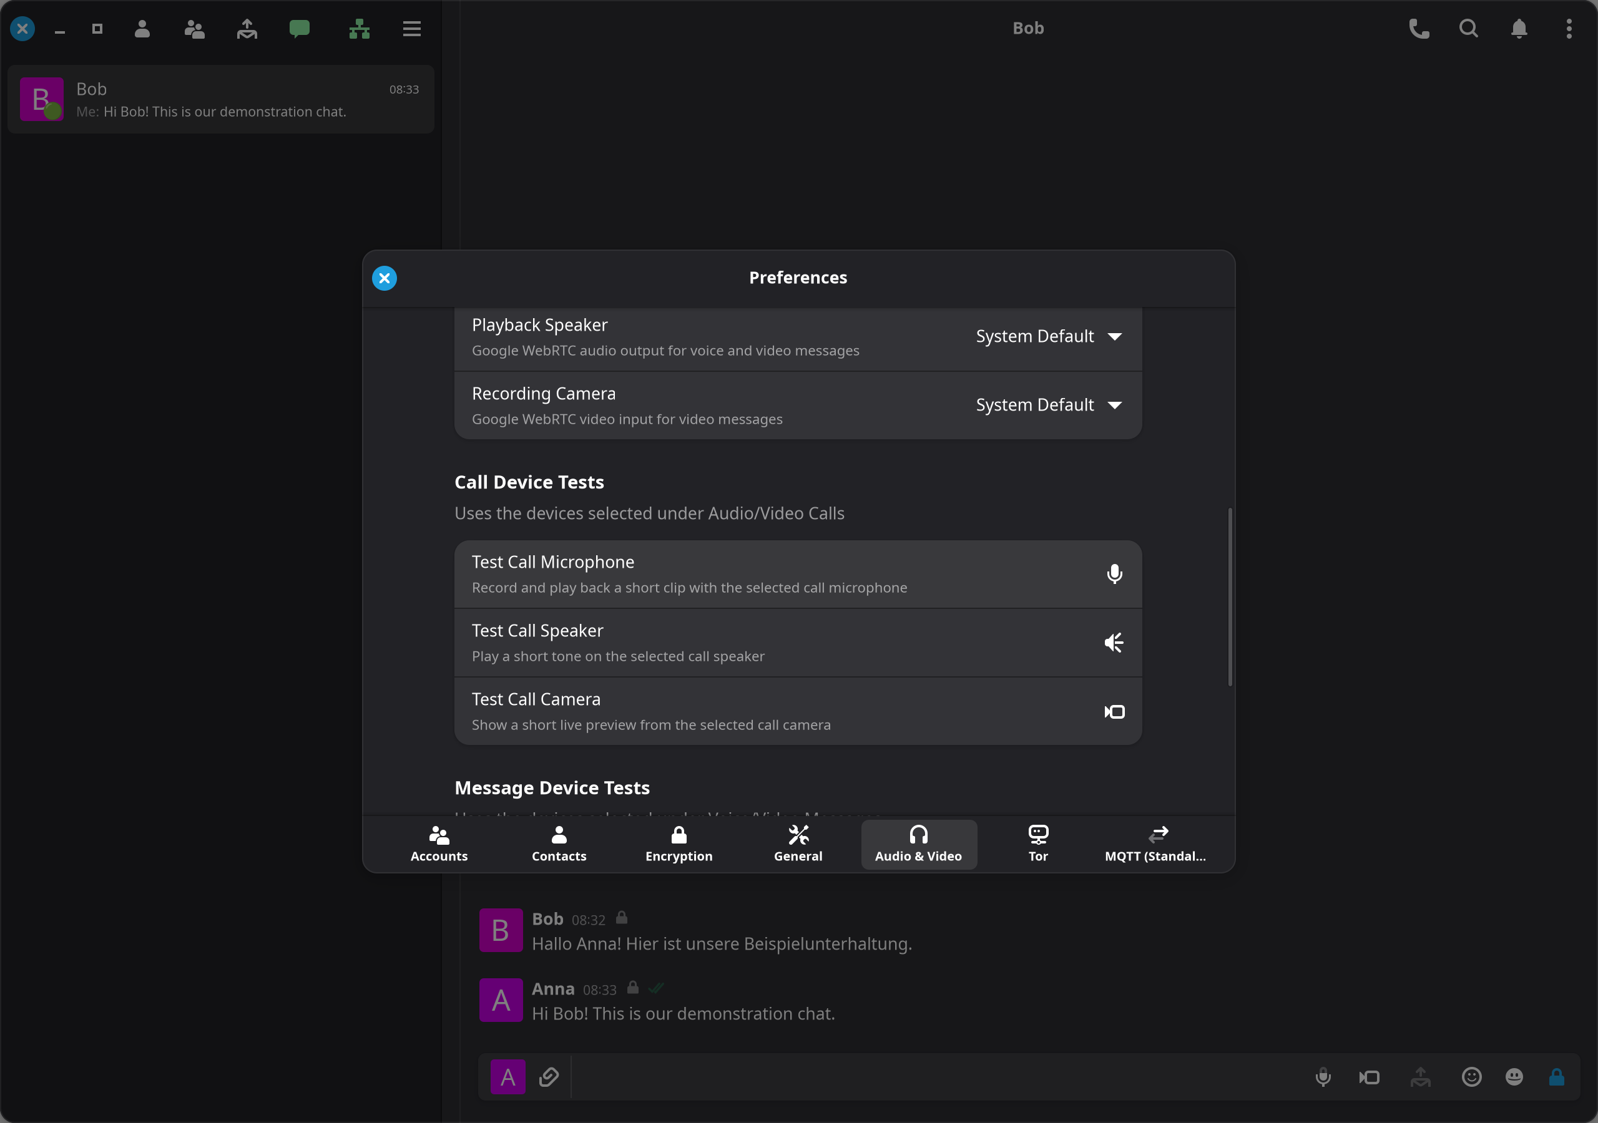Click the single person icon in top toolbar
The height and width of the screenshot is (1123, 1598).
[x=142, y=29]
